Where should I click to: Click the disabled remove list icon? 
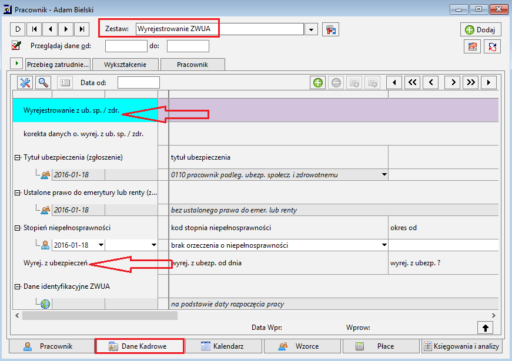pos(373,83)
